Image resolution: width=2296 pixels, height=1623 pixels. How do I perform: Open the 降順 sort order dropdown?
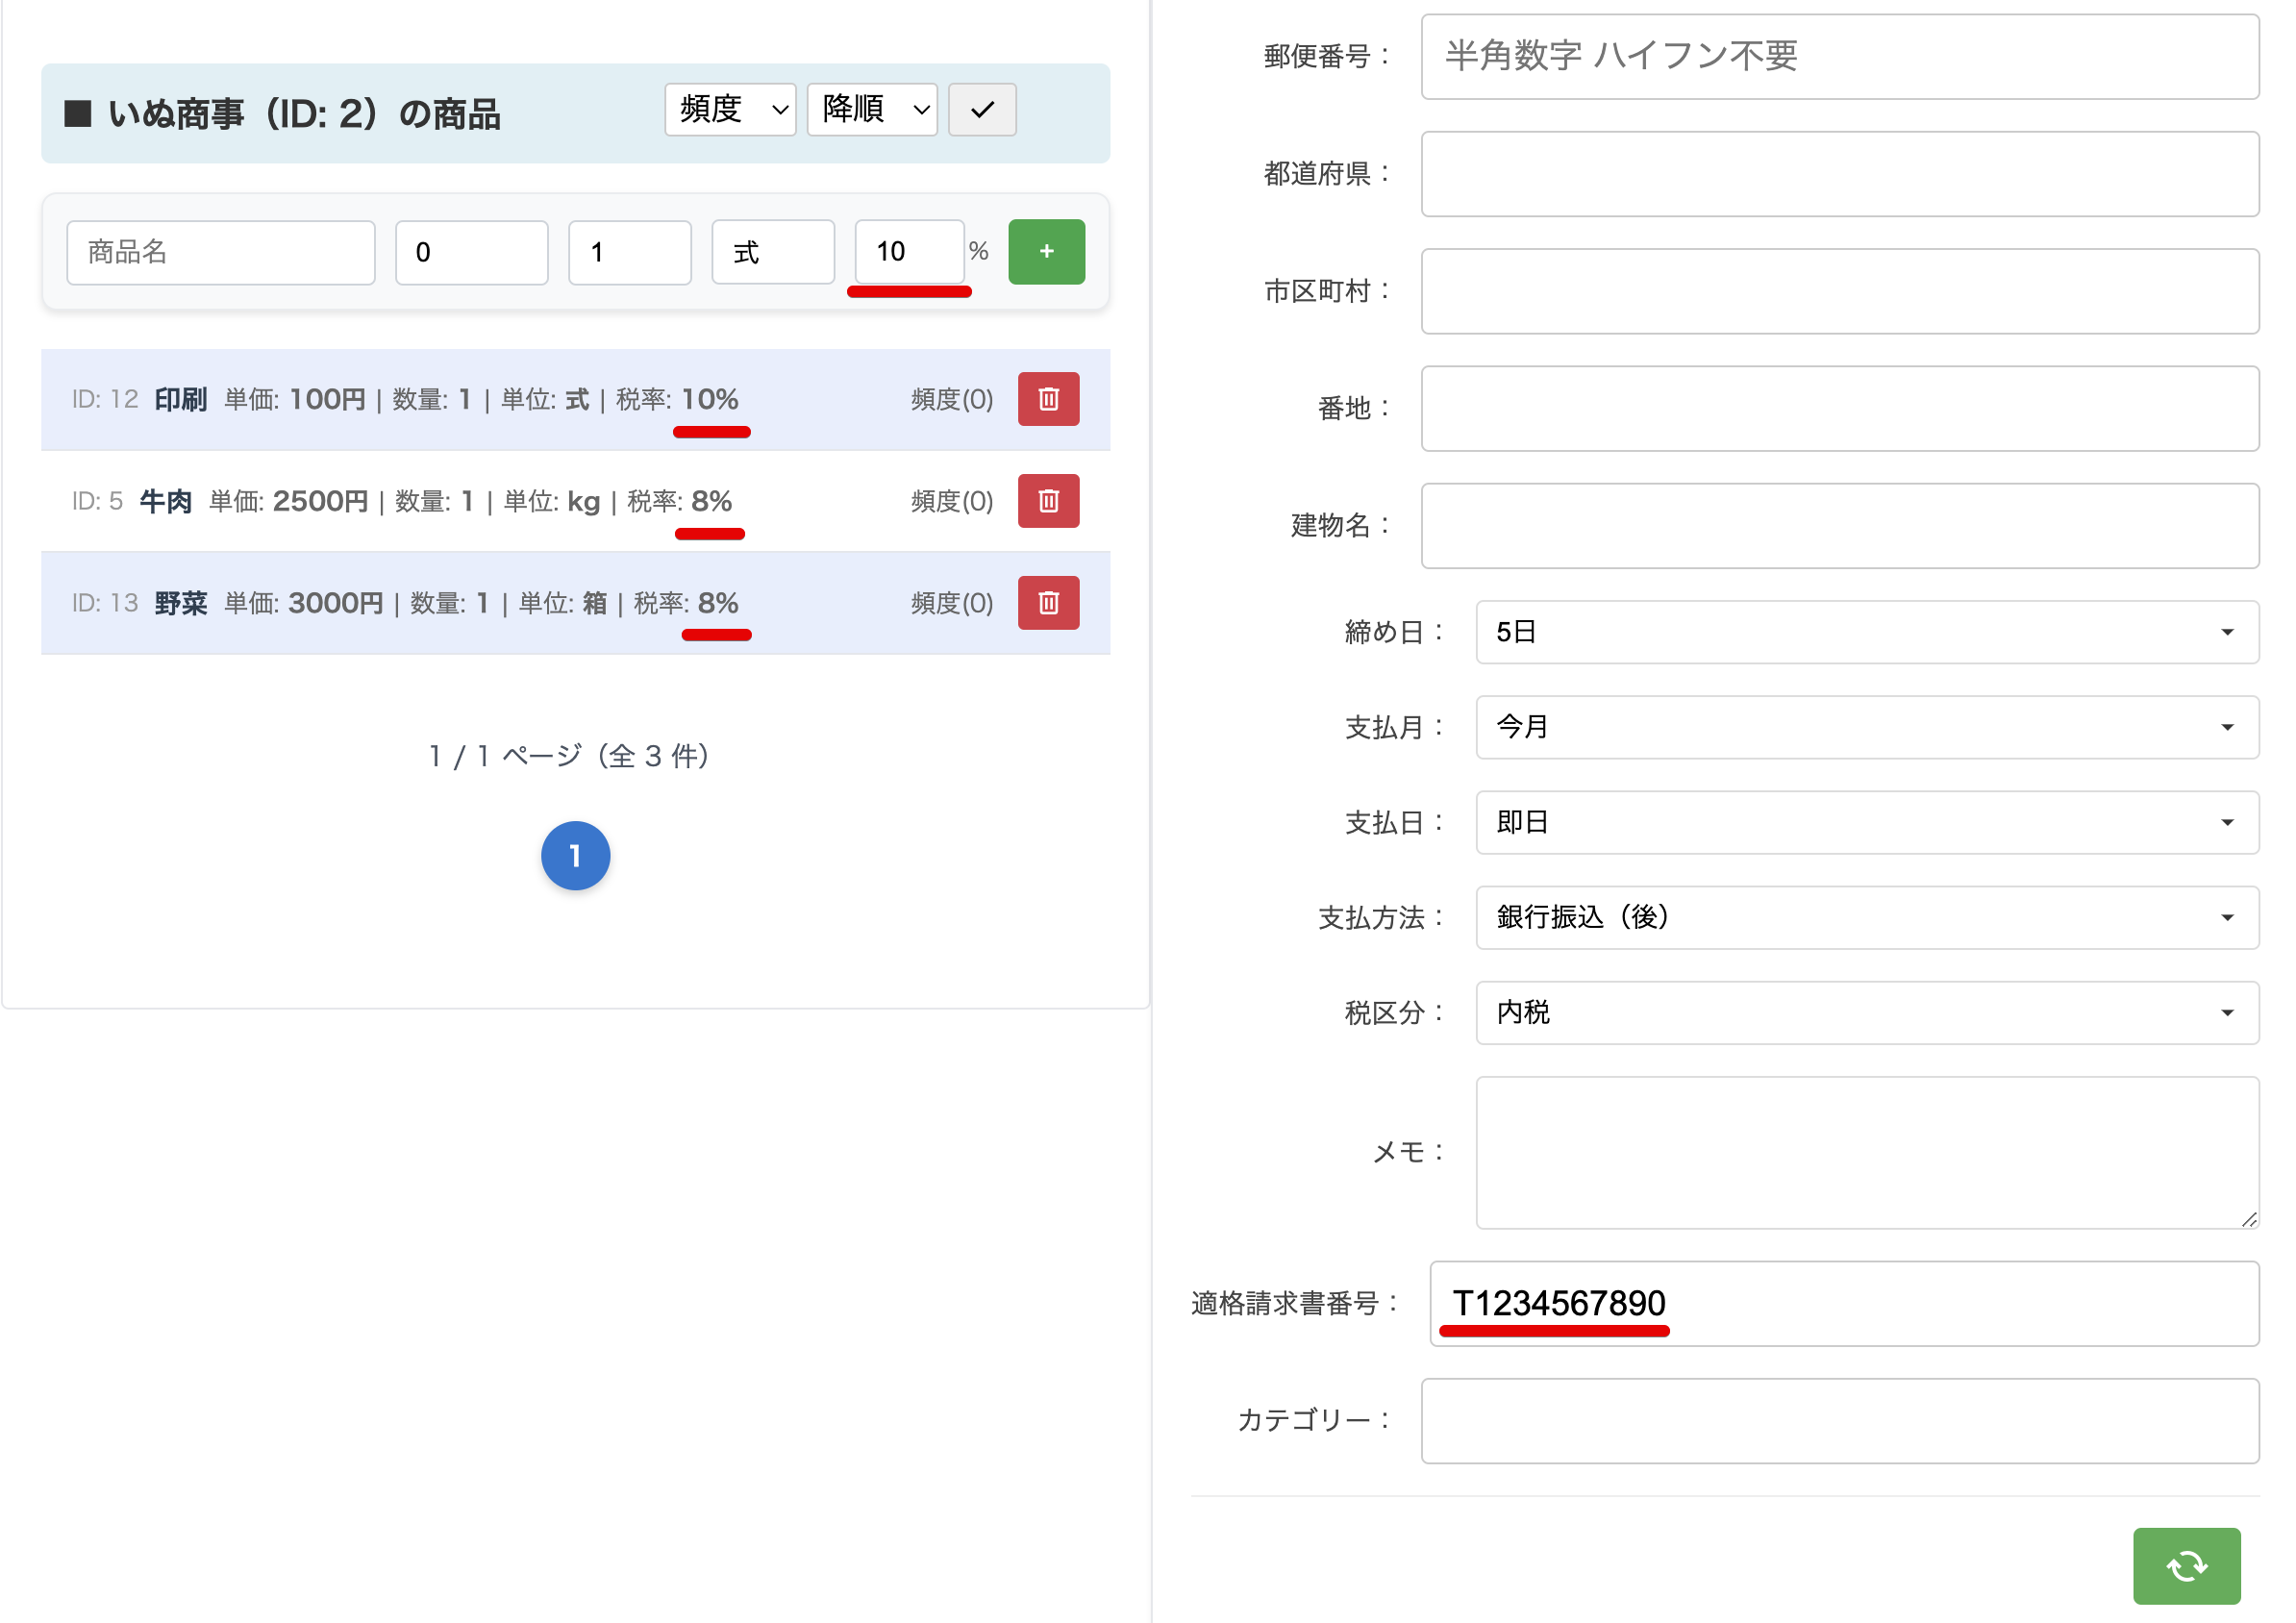pos(872,110)
